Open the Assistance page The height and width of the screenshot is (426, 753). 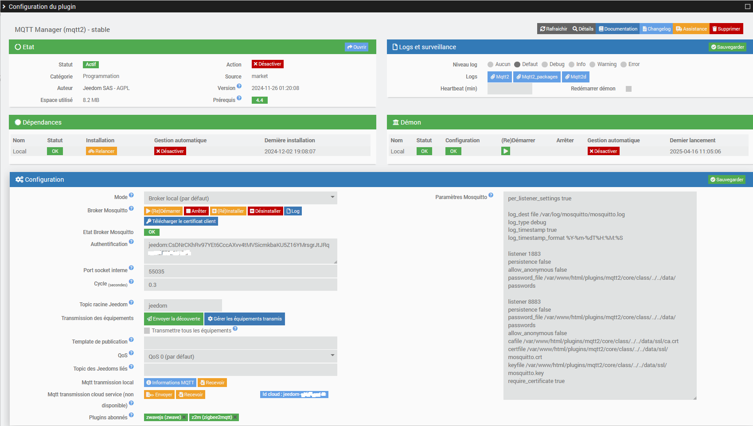tap(691, 29)
